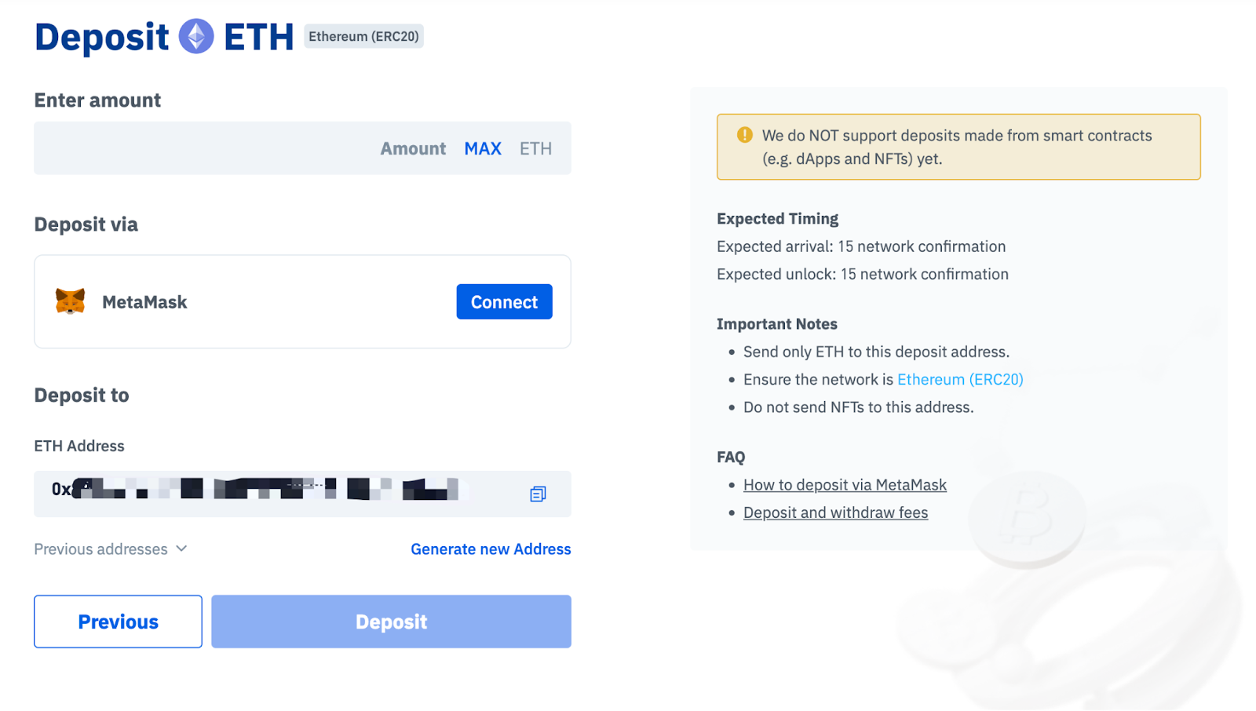Click the 'ETH Address' label
Viewport: 1256px width, 711px height.
[x=79, y=446]
